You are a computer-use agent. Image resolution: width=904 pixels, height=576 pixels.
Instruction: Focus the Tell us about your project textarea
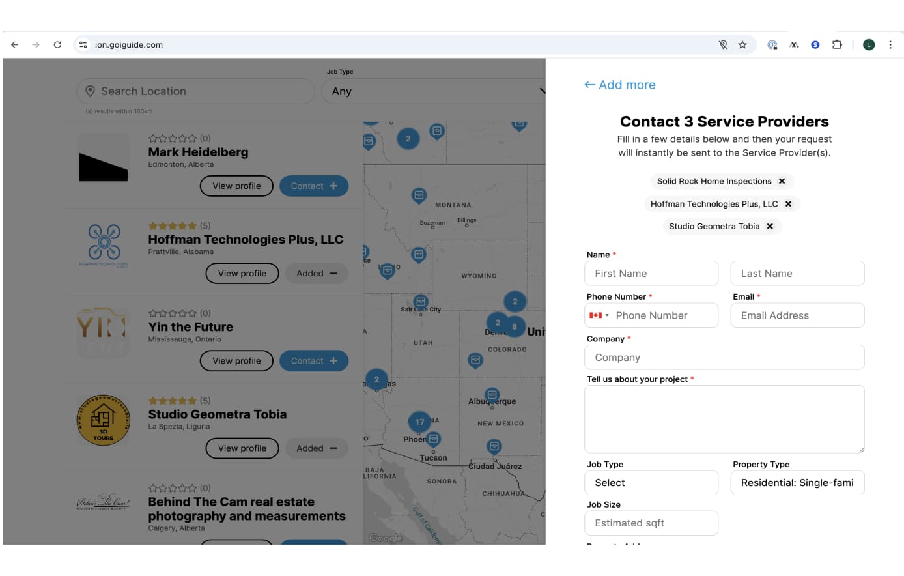point(724,419)
